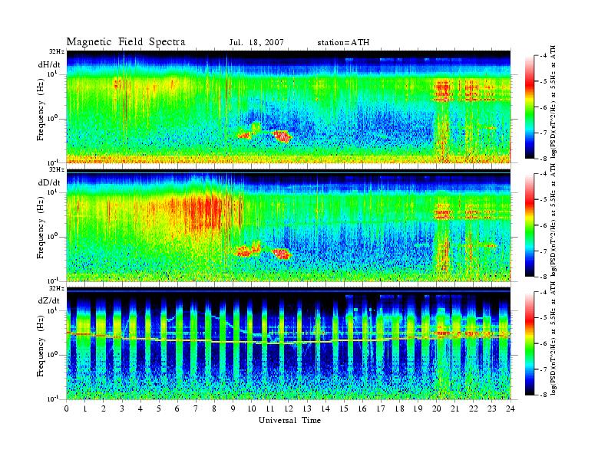Click the dZ/dt spectrogram plot area
Image resolution: width=608 pixels, height=469 pixels.
click(289, 343)
